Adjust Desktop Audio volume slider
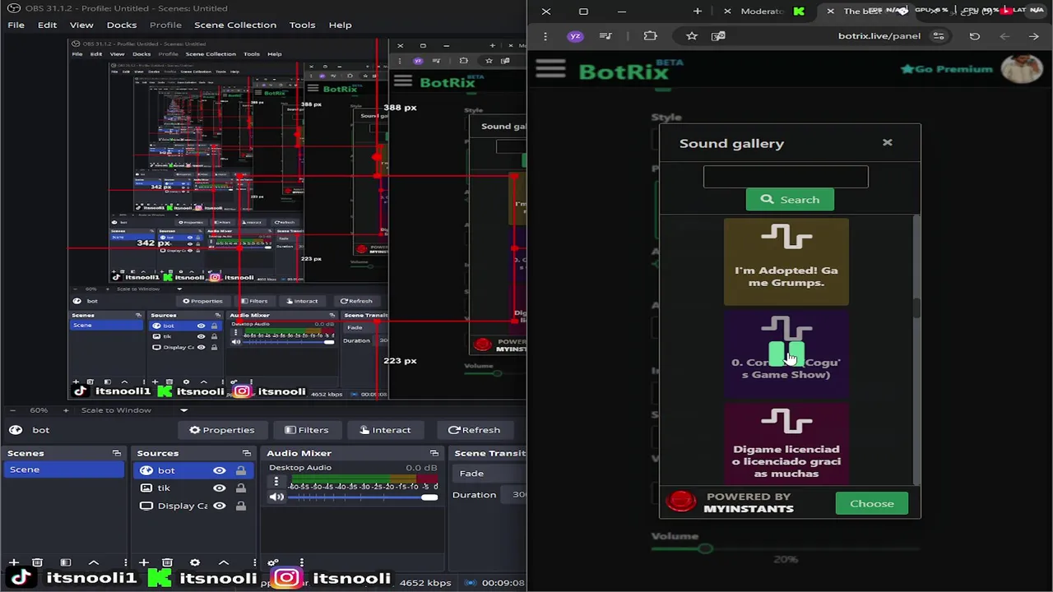The width and height of the screenshot is (1053, 592). tap(363, 497)
